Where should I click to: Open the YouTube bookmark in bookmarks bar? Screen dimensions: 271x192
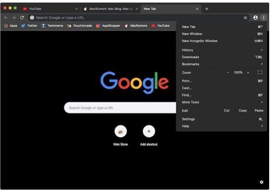[x=160, y=26]
